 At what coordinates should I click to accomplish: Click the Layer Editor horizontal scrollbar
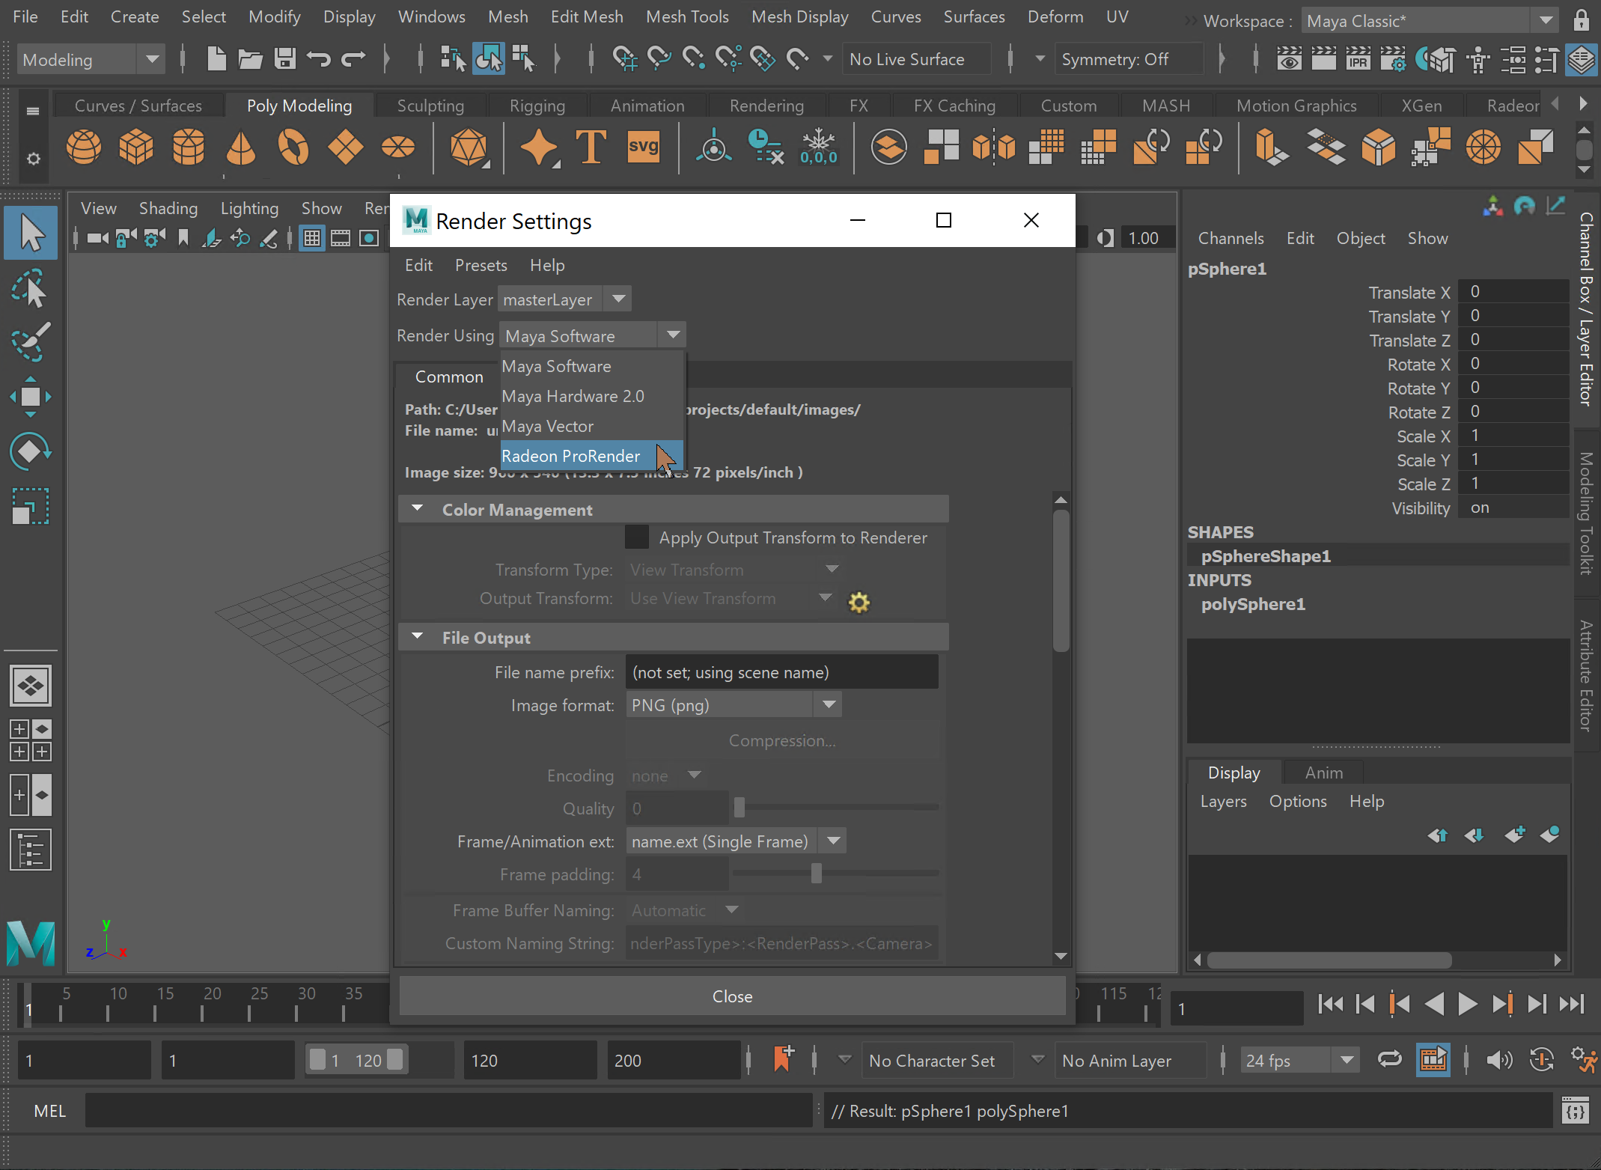(1329, 960)
